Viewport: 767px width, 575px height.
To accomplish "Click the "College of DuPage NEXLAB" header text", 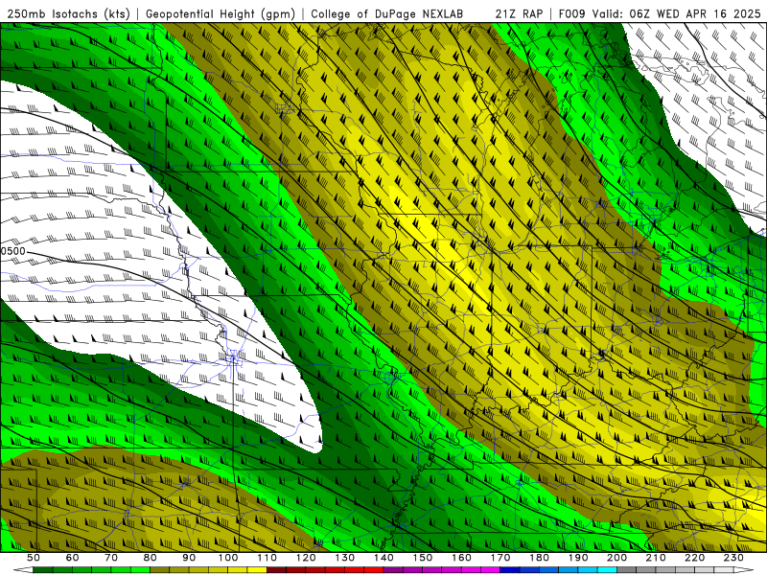I will click(x=387, y=14).
